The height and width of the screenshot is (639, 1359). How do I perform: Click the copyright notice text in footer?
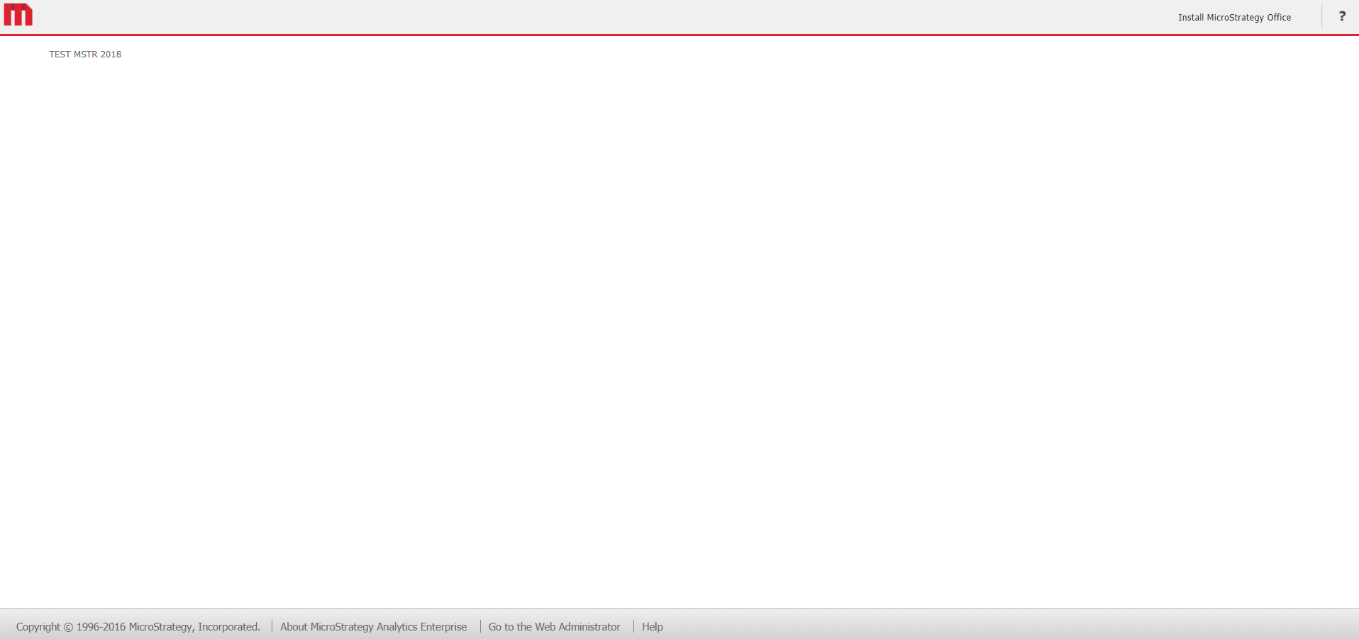click(x=138, y=627)
